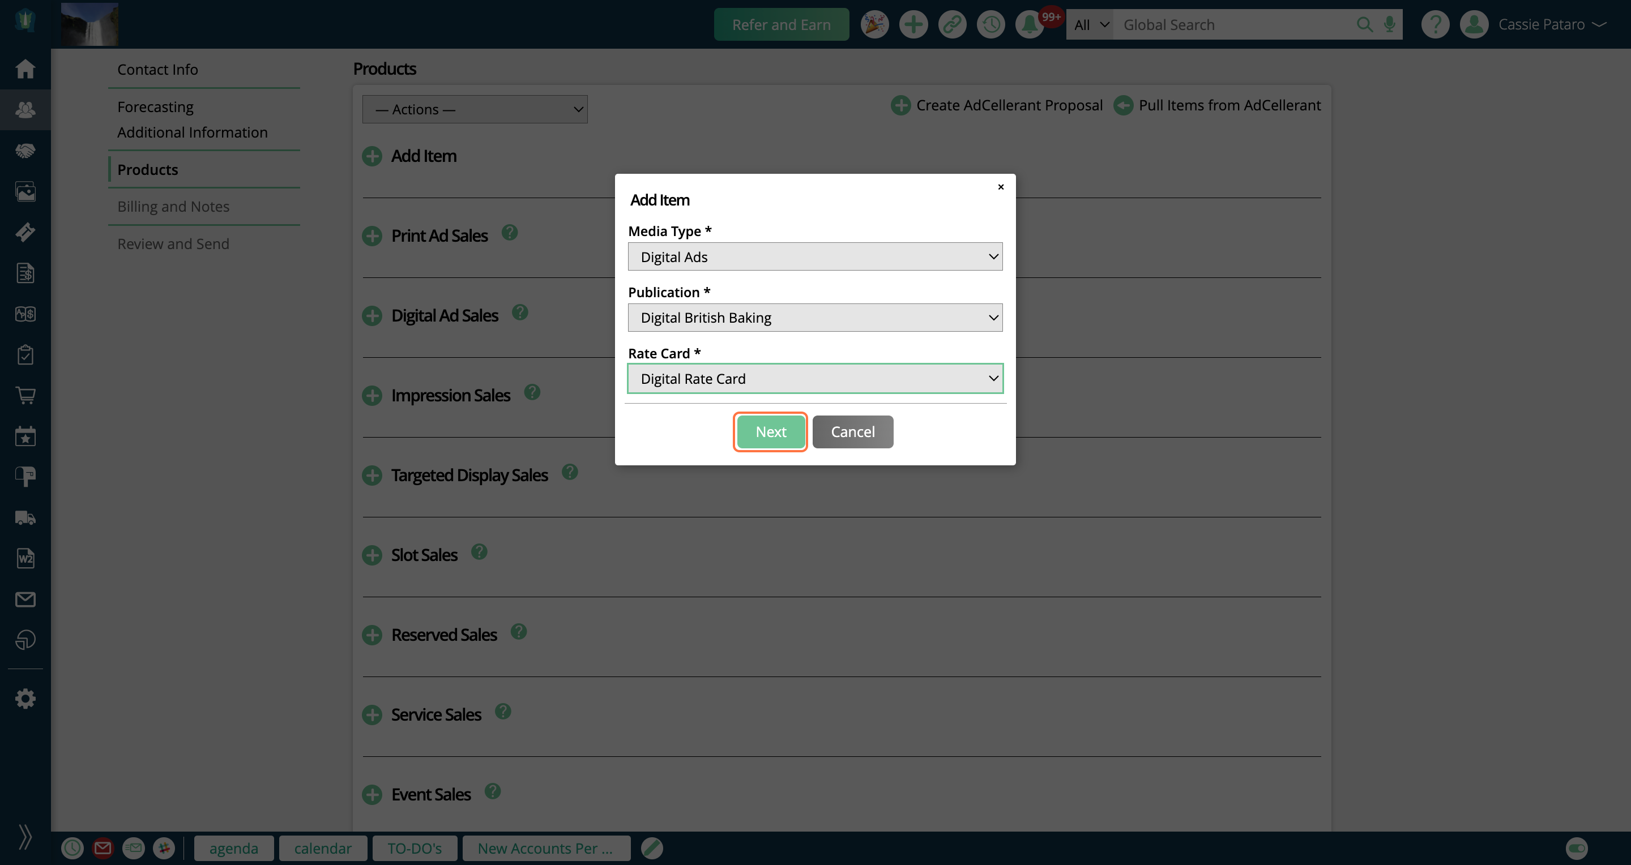Click the clipboard checklist icon in sidebar
The image size is (1631, 865).
coord(25,354)
